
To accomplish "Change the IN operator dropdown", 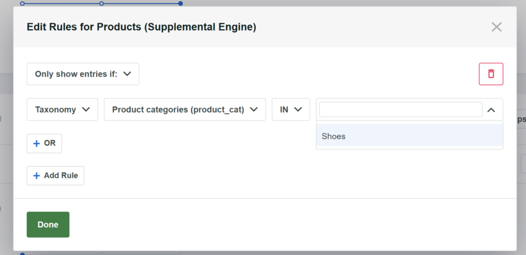I will pyautogui.click(x=291, y=109).
